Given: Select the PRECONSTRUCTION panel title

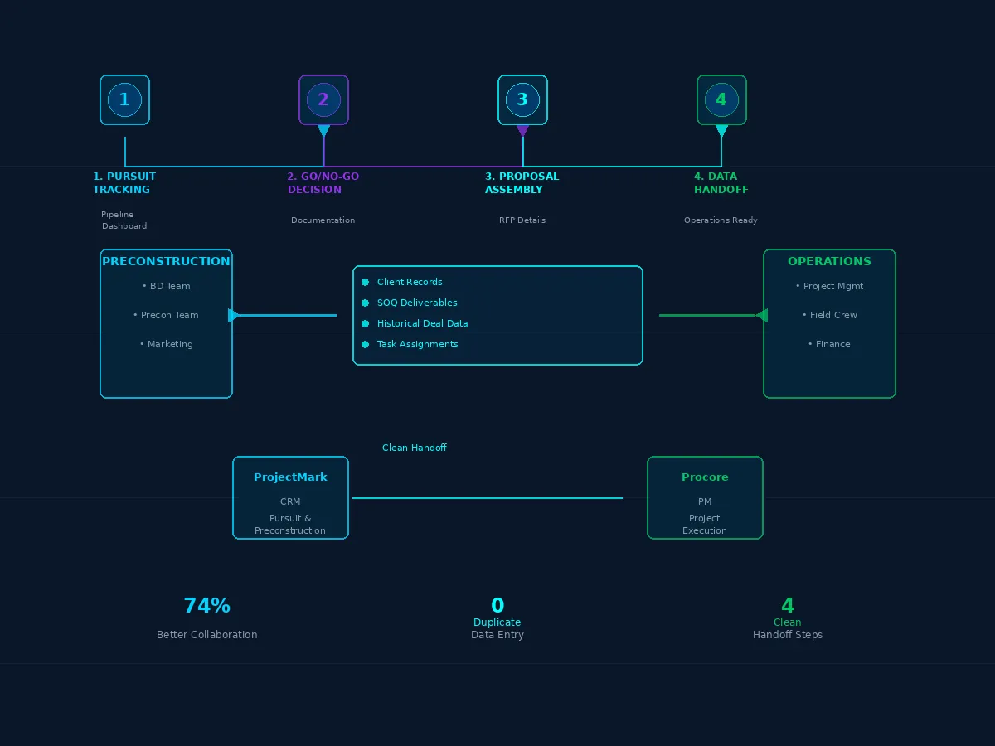Looking at the screenshot, I should (x=166, y=261).
